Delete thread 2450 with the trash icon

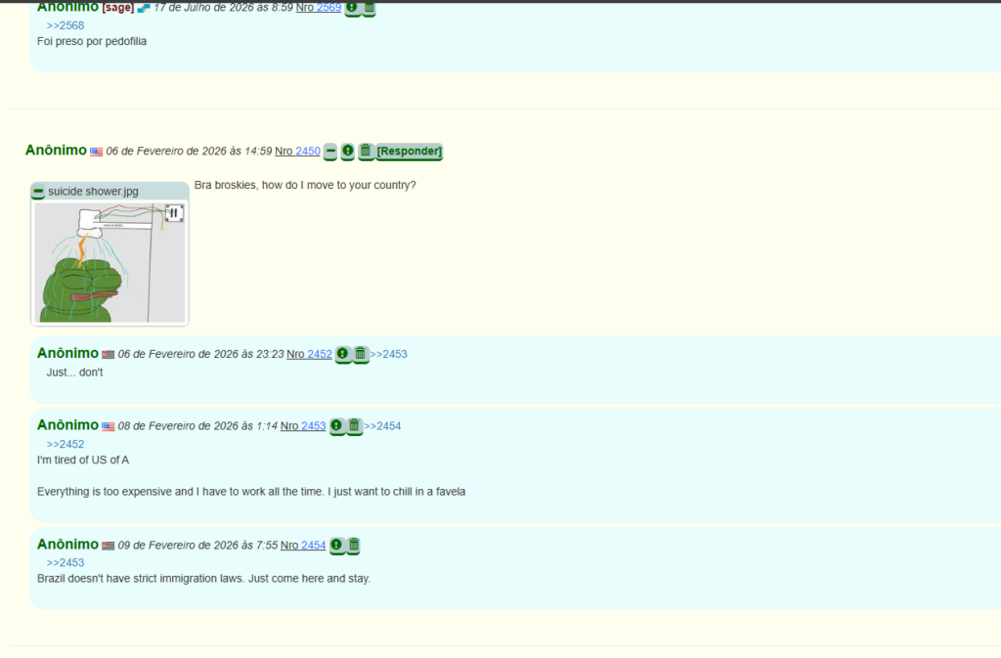366,152
